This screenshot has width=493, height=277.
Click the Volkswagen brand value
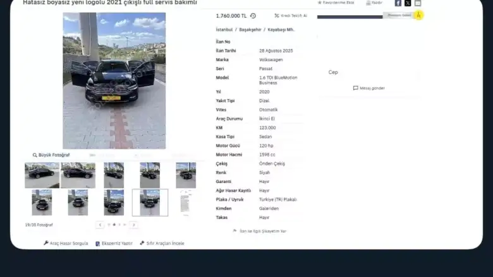(271, 59)
